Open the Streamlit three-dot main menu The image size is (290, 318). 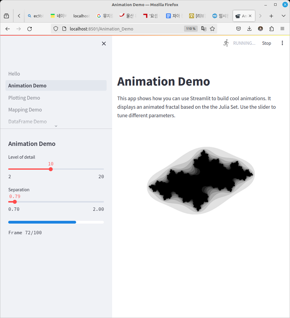tap(282, 43)
